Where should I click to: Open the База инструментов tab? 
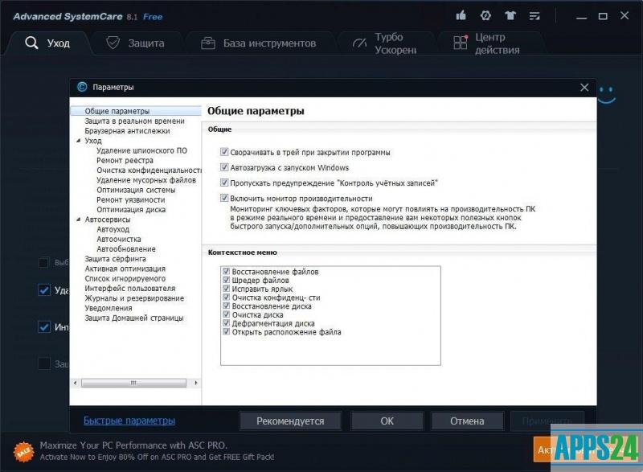pyautogui.click(x=259, y=43)
